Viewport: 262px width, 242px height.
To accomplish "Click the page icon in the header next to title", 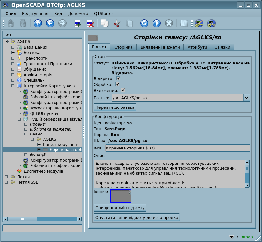I will coord(93,37).
